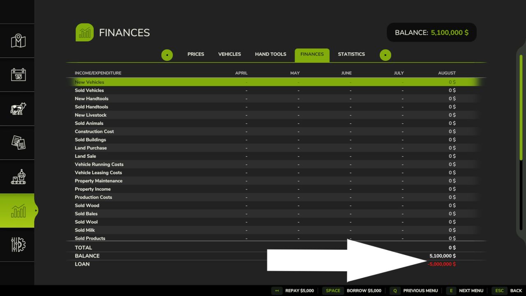Viewport: 526px width, 296px height.
Task: Select the finances bar chart sidebar icon
Action: (18, 210)
